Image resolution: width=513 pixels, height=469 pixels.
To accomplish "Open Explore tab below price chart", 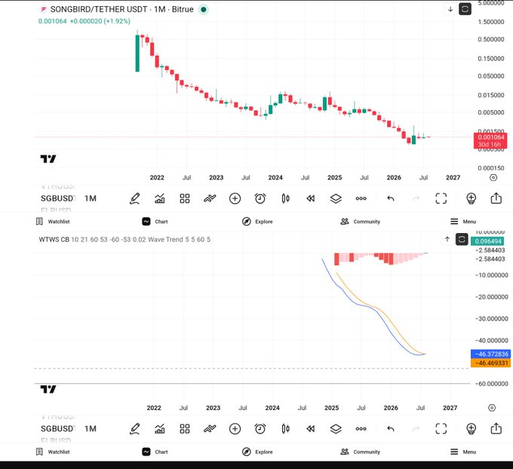I will click(x=257, y=222).
